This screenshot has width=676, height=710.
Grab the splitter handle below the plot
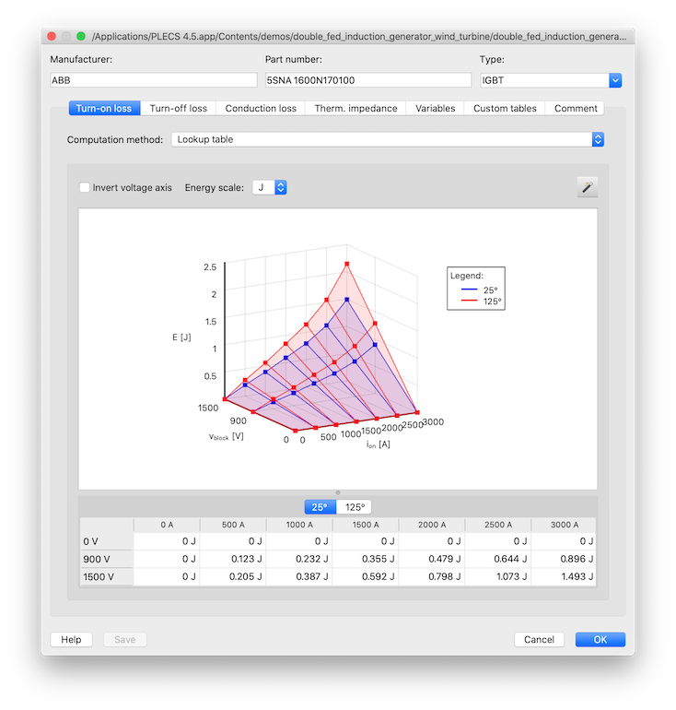[338, 492]
